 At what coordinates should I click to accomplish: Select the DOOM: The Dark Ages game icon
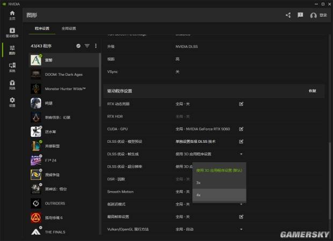click(36, 75)
